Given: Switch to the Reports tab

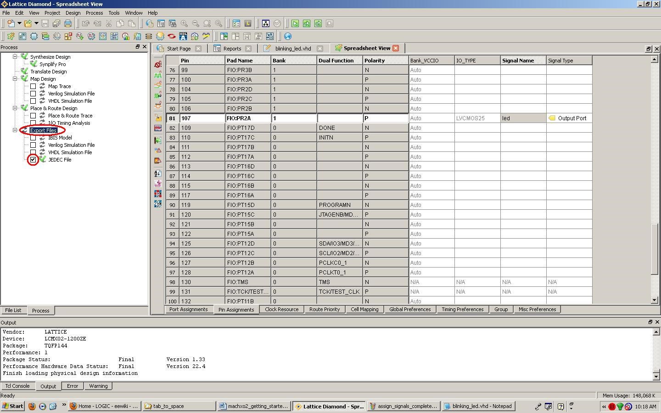Looking at the screenshot, I should (232, 49).
